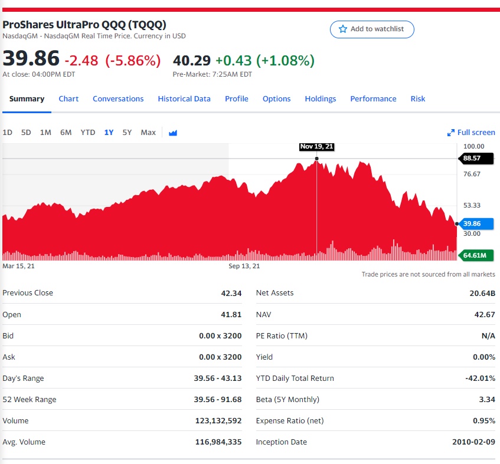The width and height of the screenshot is (500, 464).
Task: Click the Sep 13, 21 axis label
Action: (x=244, y=266)
